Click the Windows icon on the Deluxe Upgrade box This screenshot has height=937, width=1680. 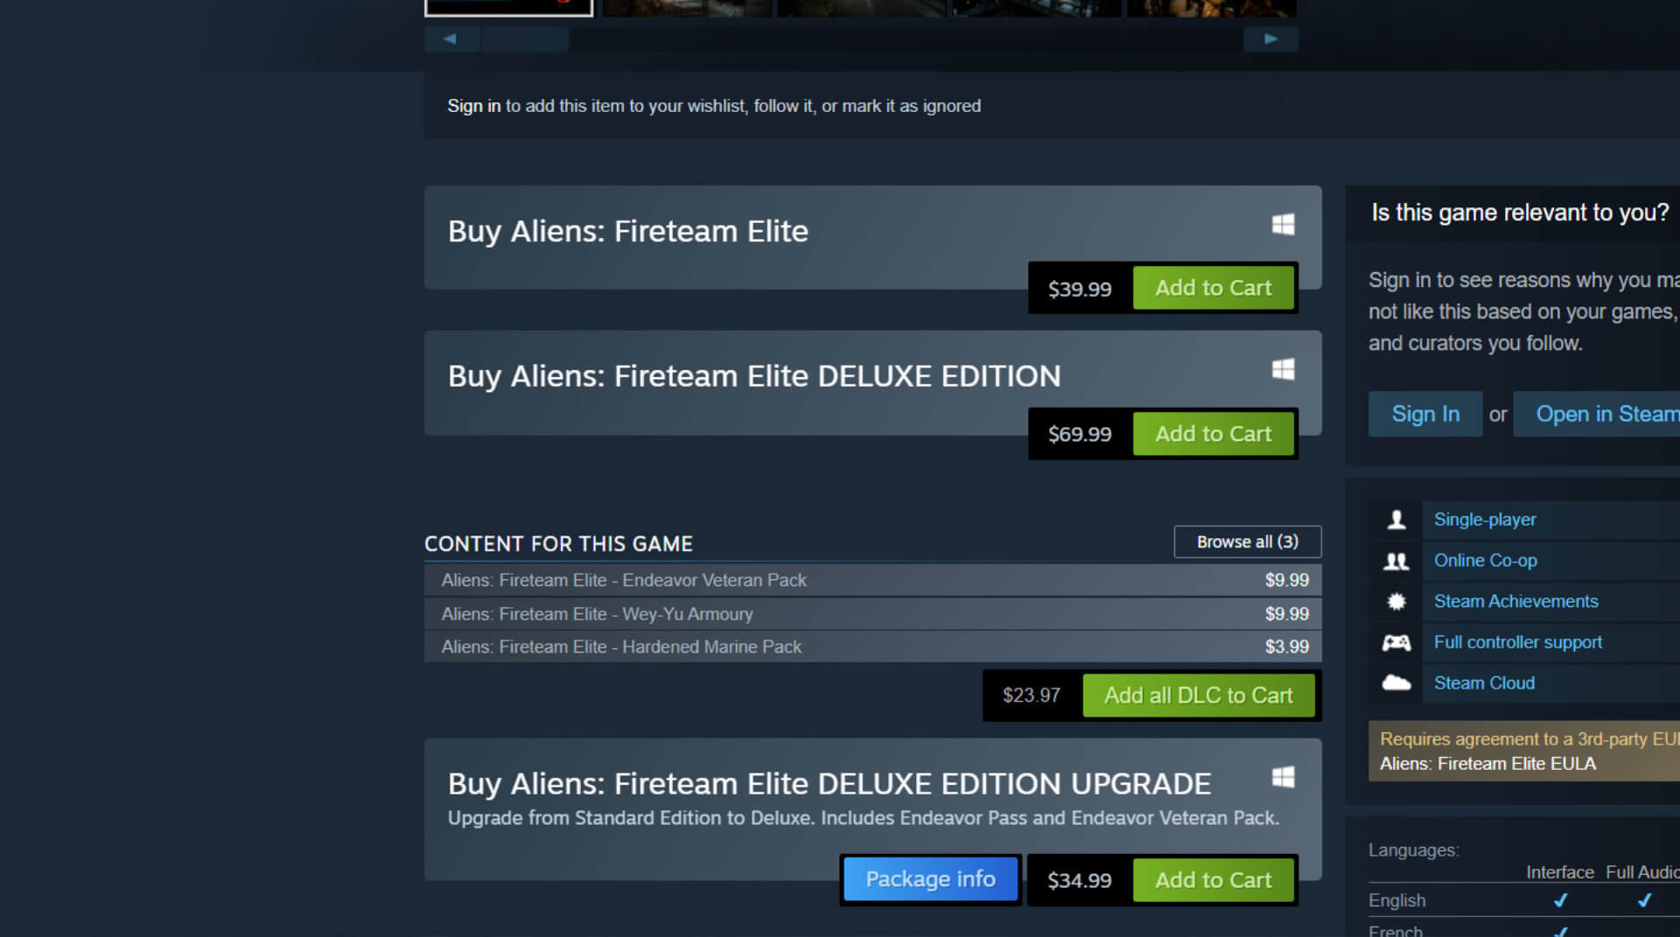tap(1283, 777)
